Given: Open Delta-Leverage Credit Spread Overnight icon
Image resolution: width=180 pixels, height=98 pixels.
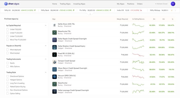Looking at the screenshot, I should click(55, 91).
